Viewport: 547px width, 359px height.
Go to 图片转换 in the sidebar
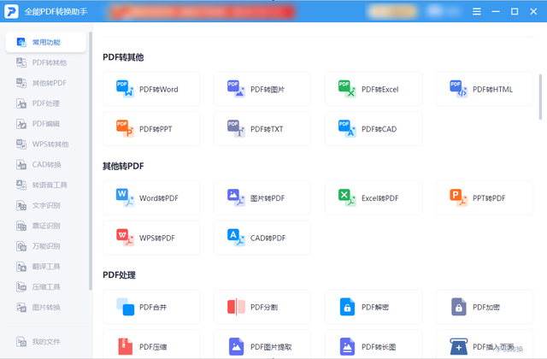pyautogui.click(x=45, y=308)
